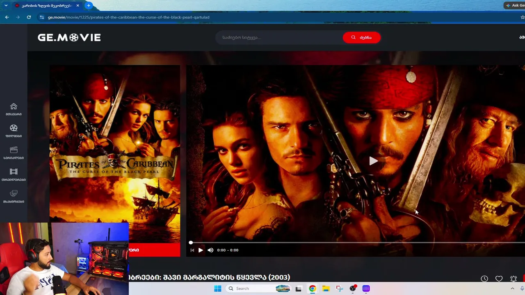Add movie to watch later (clock icon)
Screen dimensions: 525x295
click(x=484, y=279)
